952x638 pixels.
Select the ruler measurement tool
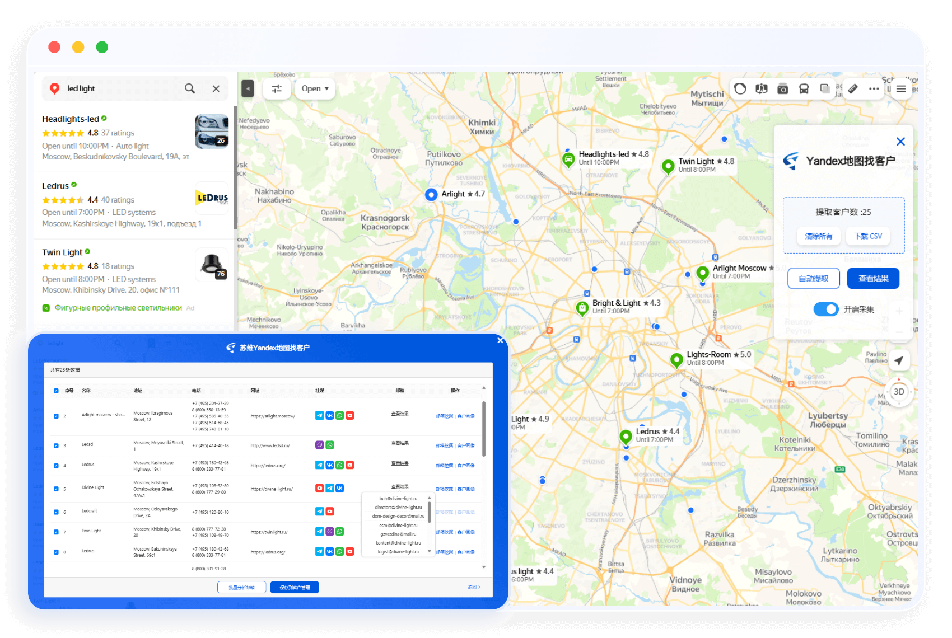pyautogui.click(x=852, y=88)
